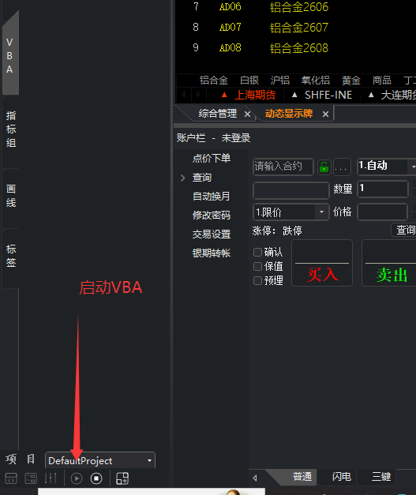
Task: Click the 数量 quantity input field
Action: pos(383,189)
